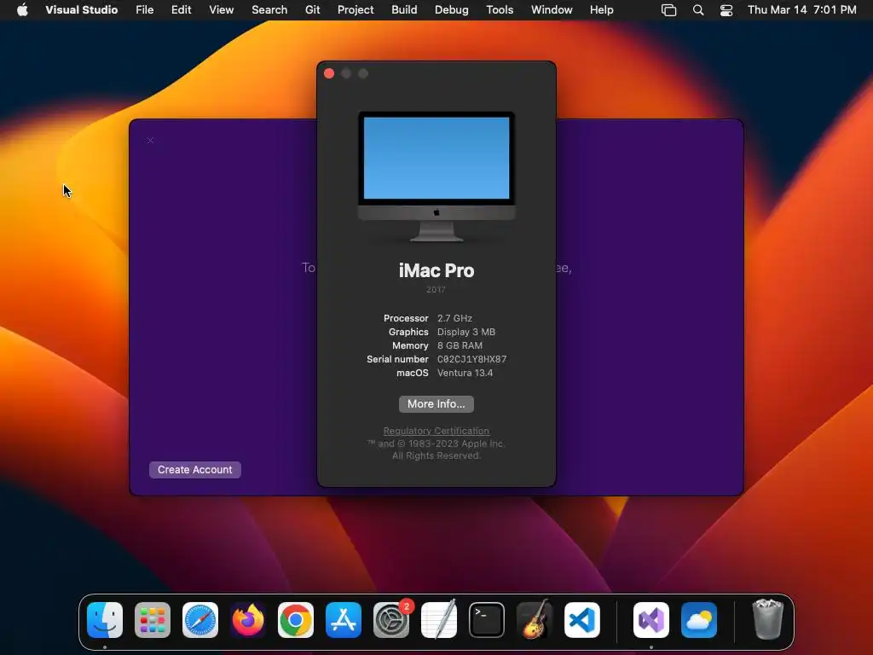Open the Weather app from the dock
The width and height of the screenshot is (873, 655).
(699, 620)
